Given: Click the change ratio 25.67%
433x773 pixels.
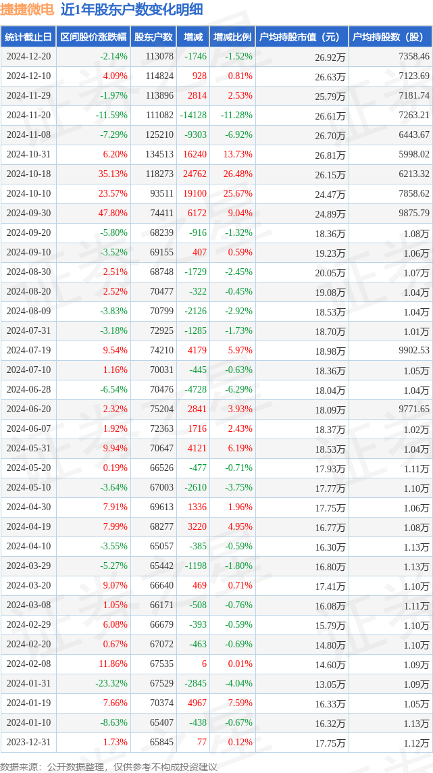Looking at the screenshot, I should [x=238, y=194].
